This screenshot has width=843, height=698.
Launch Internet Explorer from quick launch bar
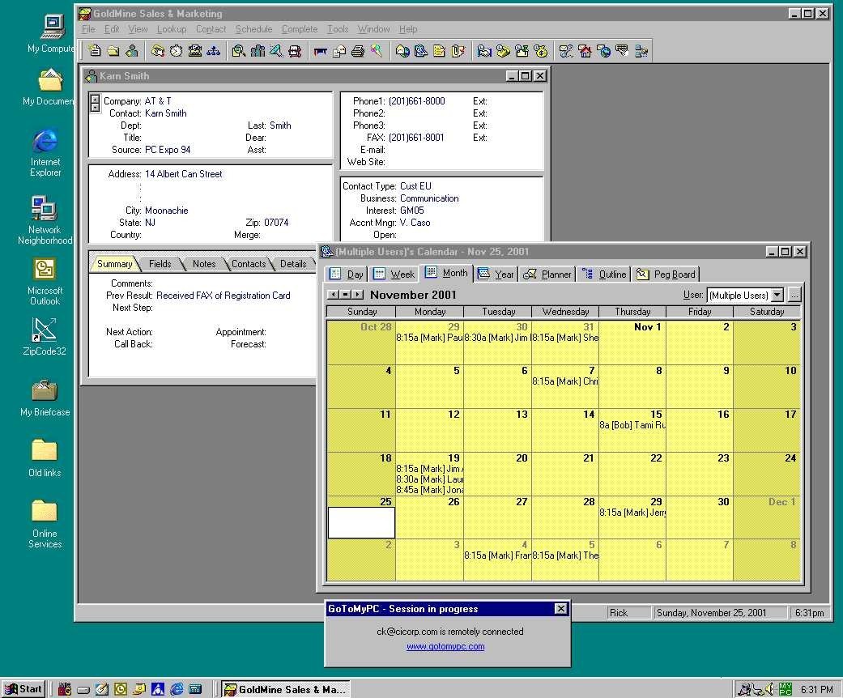point(177,689)
